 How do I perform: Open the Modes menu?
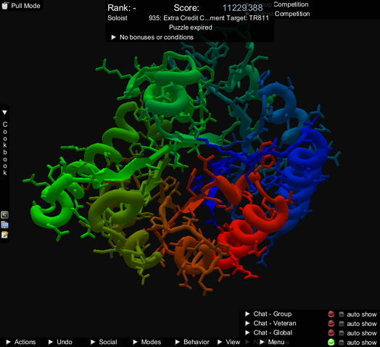(147, 342)
